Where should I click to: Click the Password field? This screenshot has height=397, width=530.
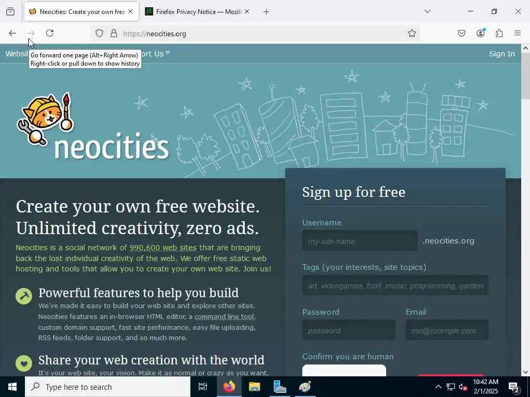[348, 330]
